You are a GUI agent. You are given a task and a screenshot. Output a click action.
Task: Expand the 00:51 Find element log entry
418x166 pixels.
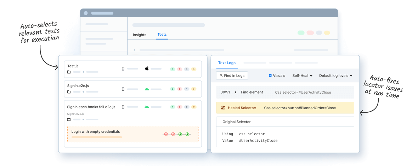(236, 92)
